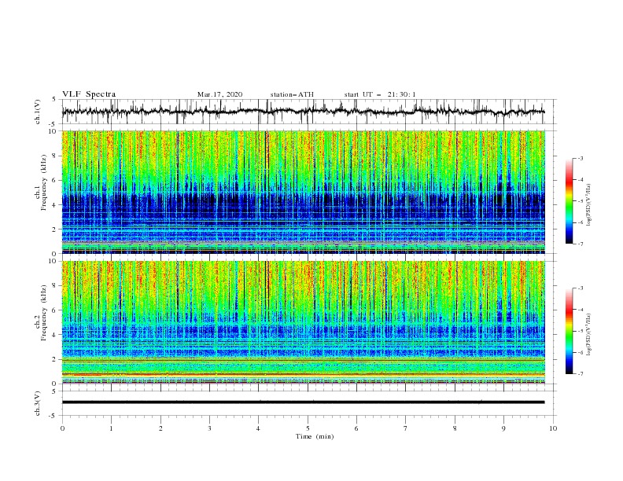Click the "-3" label on the ch.1 colorbar

(x=581, y=159)
